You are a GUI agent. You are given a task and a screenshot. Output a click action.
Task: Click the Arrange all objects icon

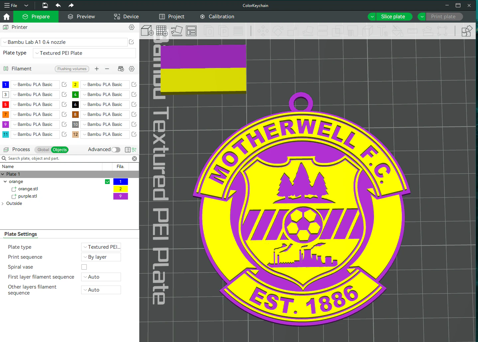(x=191, y=31)
